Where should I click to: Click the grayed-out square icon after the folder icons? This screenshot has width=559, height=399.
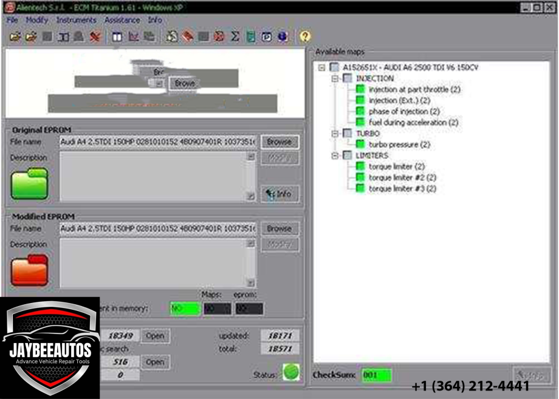[x=47, y=36]
